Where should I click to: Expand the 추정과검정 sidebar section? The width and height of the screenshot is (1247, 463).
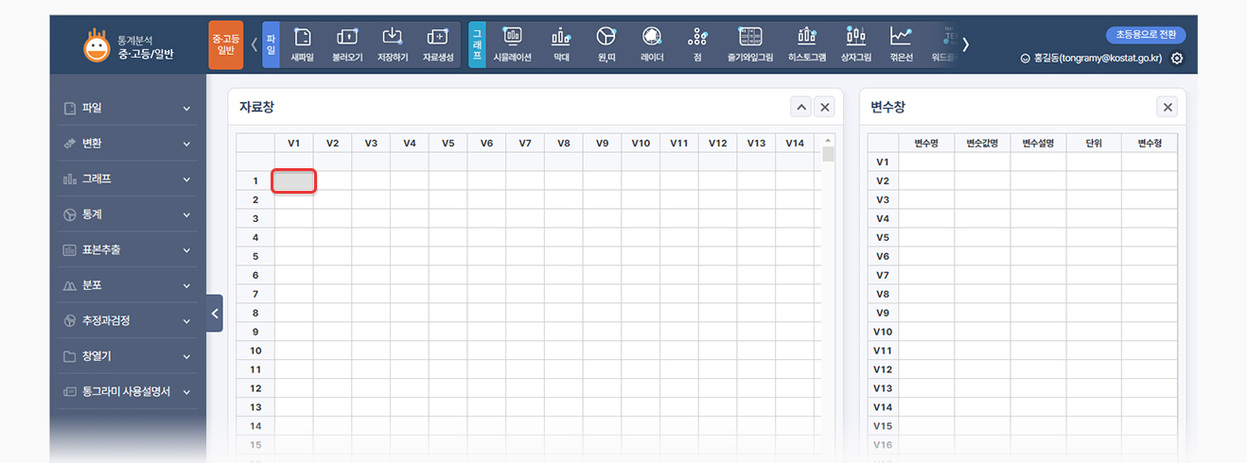pos(128,320)
